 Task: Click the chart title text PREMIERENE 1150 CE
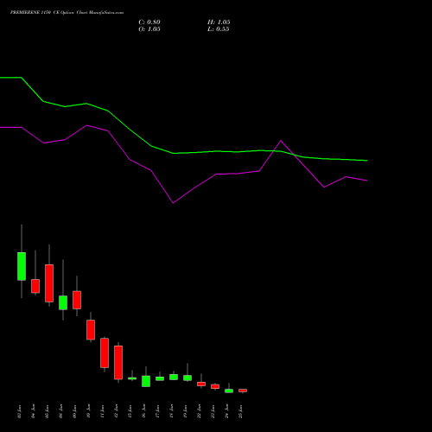tap(34, 13)
